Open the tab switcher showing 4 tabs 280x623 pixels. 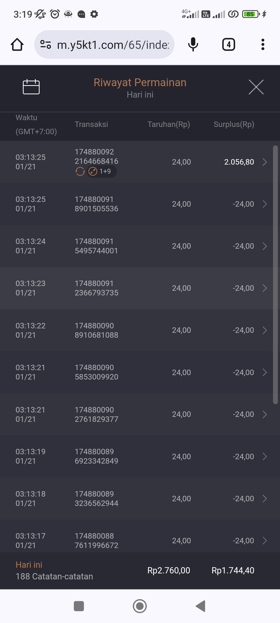click(228, 44)
